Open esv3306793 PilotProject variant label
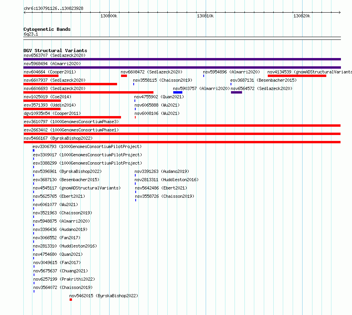 pos(87,146)
